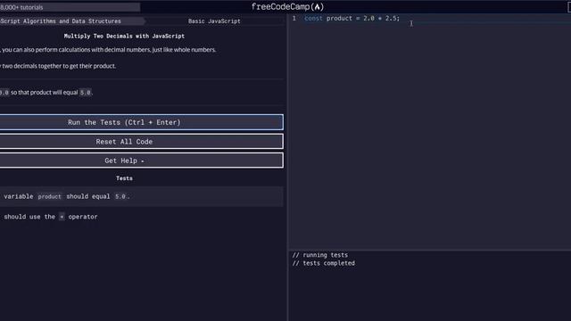Click the '// tests completed' console line
The height and width of the screenshot is (321, 571).
click(x=323, y=263)
